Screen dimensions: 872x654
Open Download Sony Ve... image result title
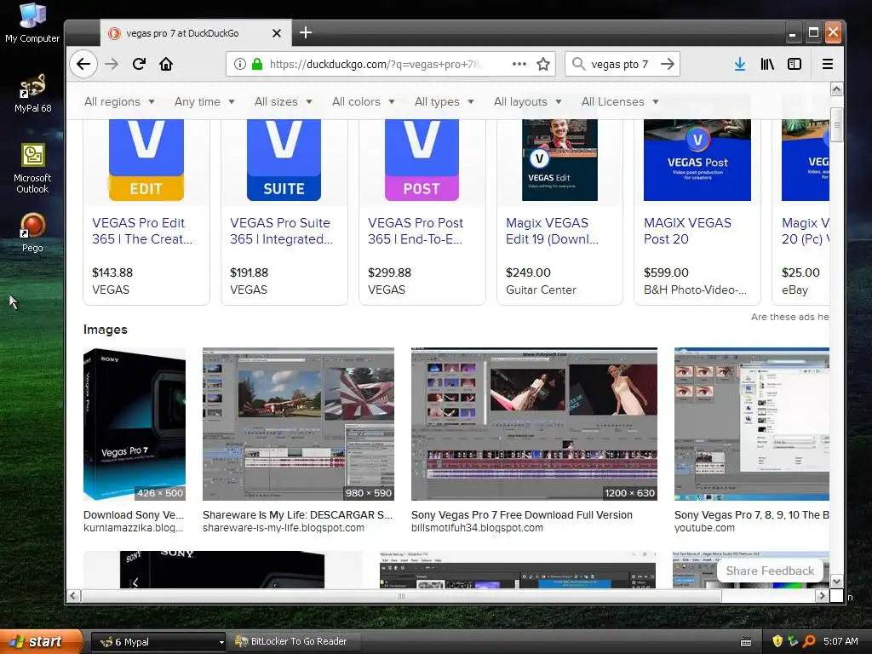(134, 515)
